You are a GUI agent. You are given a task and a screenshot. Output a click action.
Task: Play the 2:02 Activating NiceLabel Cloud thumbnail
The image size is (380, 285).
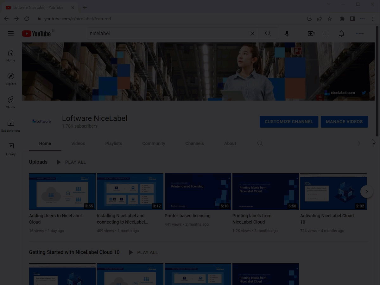pos(333,192)
